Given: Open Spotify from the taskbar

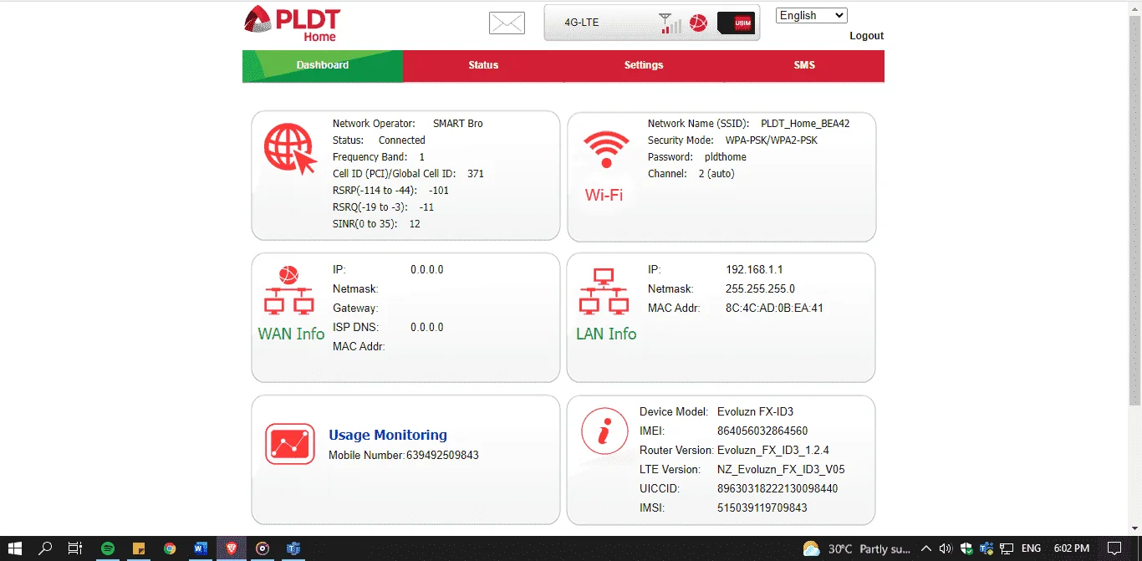Looking at the screenshot, I should (x=108, y=548).
